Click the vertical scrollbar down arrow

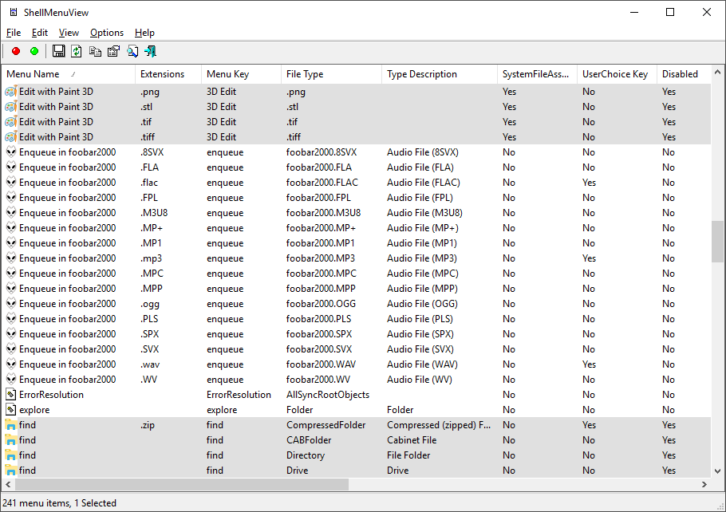[717, 471]
